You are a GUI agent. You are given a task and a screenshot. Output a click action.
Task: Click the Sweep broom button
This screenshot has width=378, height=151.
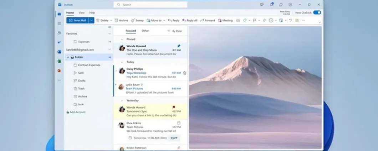click(137, 20)
